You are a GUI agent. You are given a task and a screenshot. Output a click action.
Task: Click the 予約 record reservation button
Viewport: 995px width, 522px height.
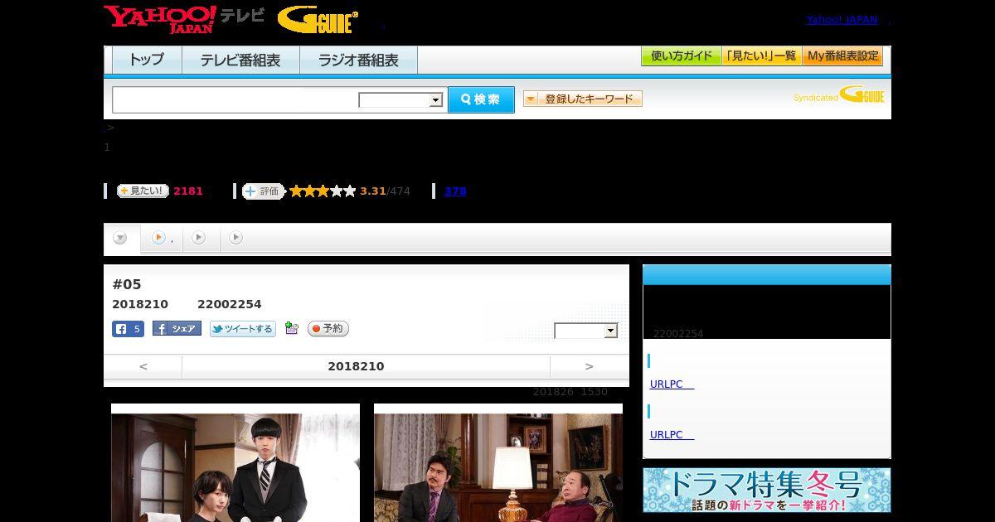point(328,329)
